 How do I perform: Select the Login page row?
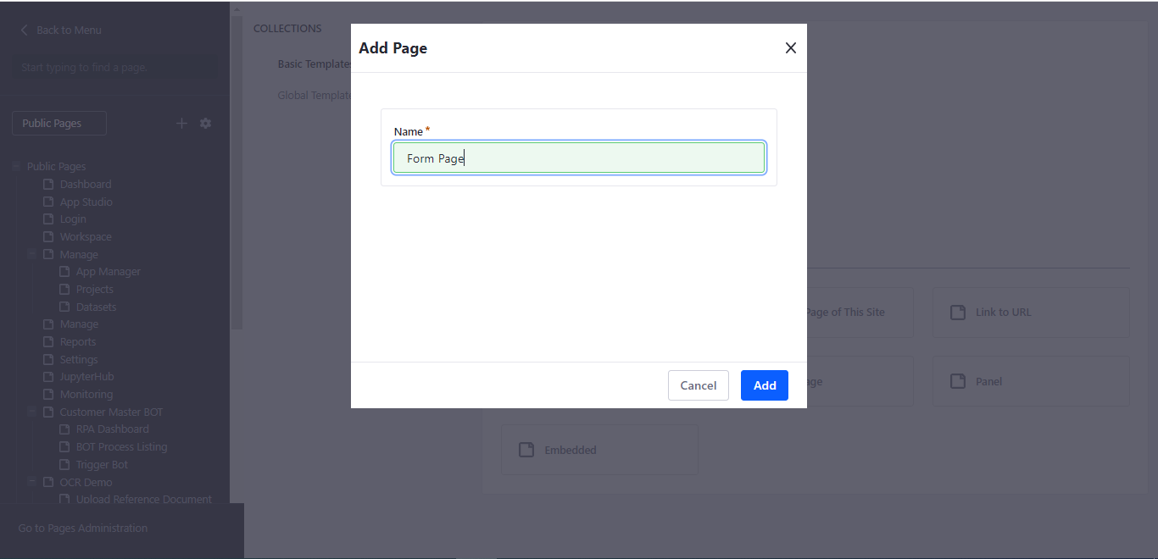pos(73,219)
